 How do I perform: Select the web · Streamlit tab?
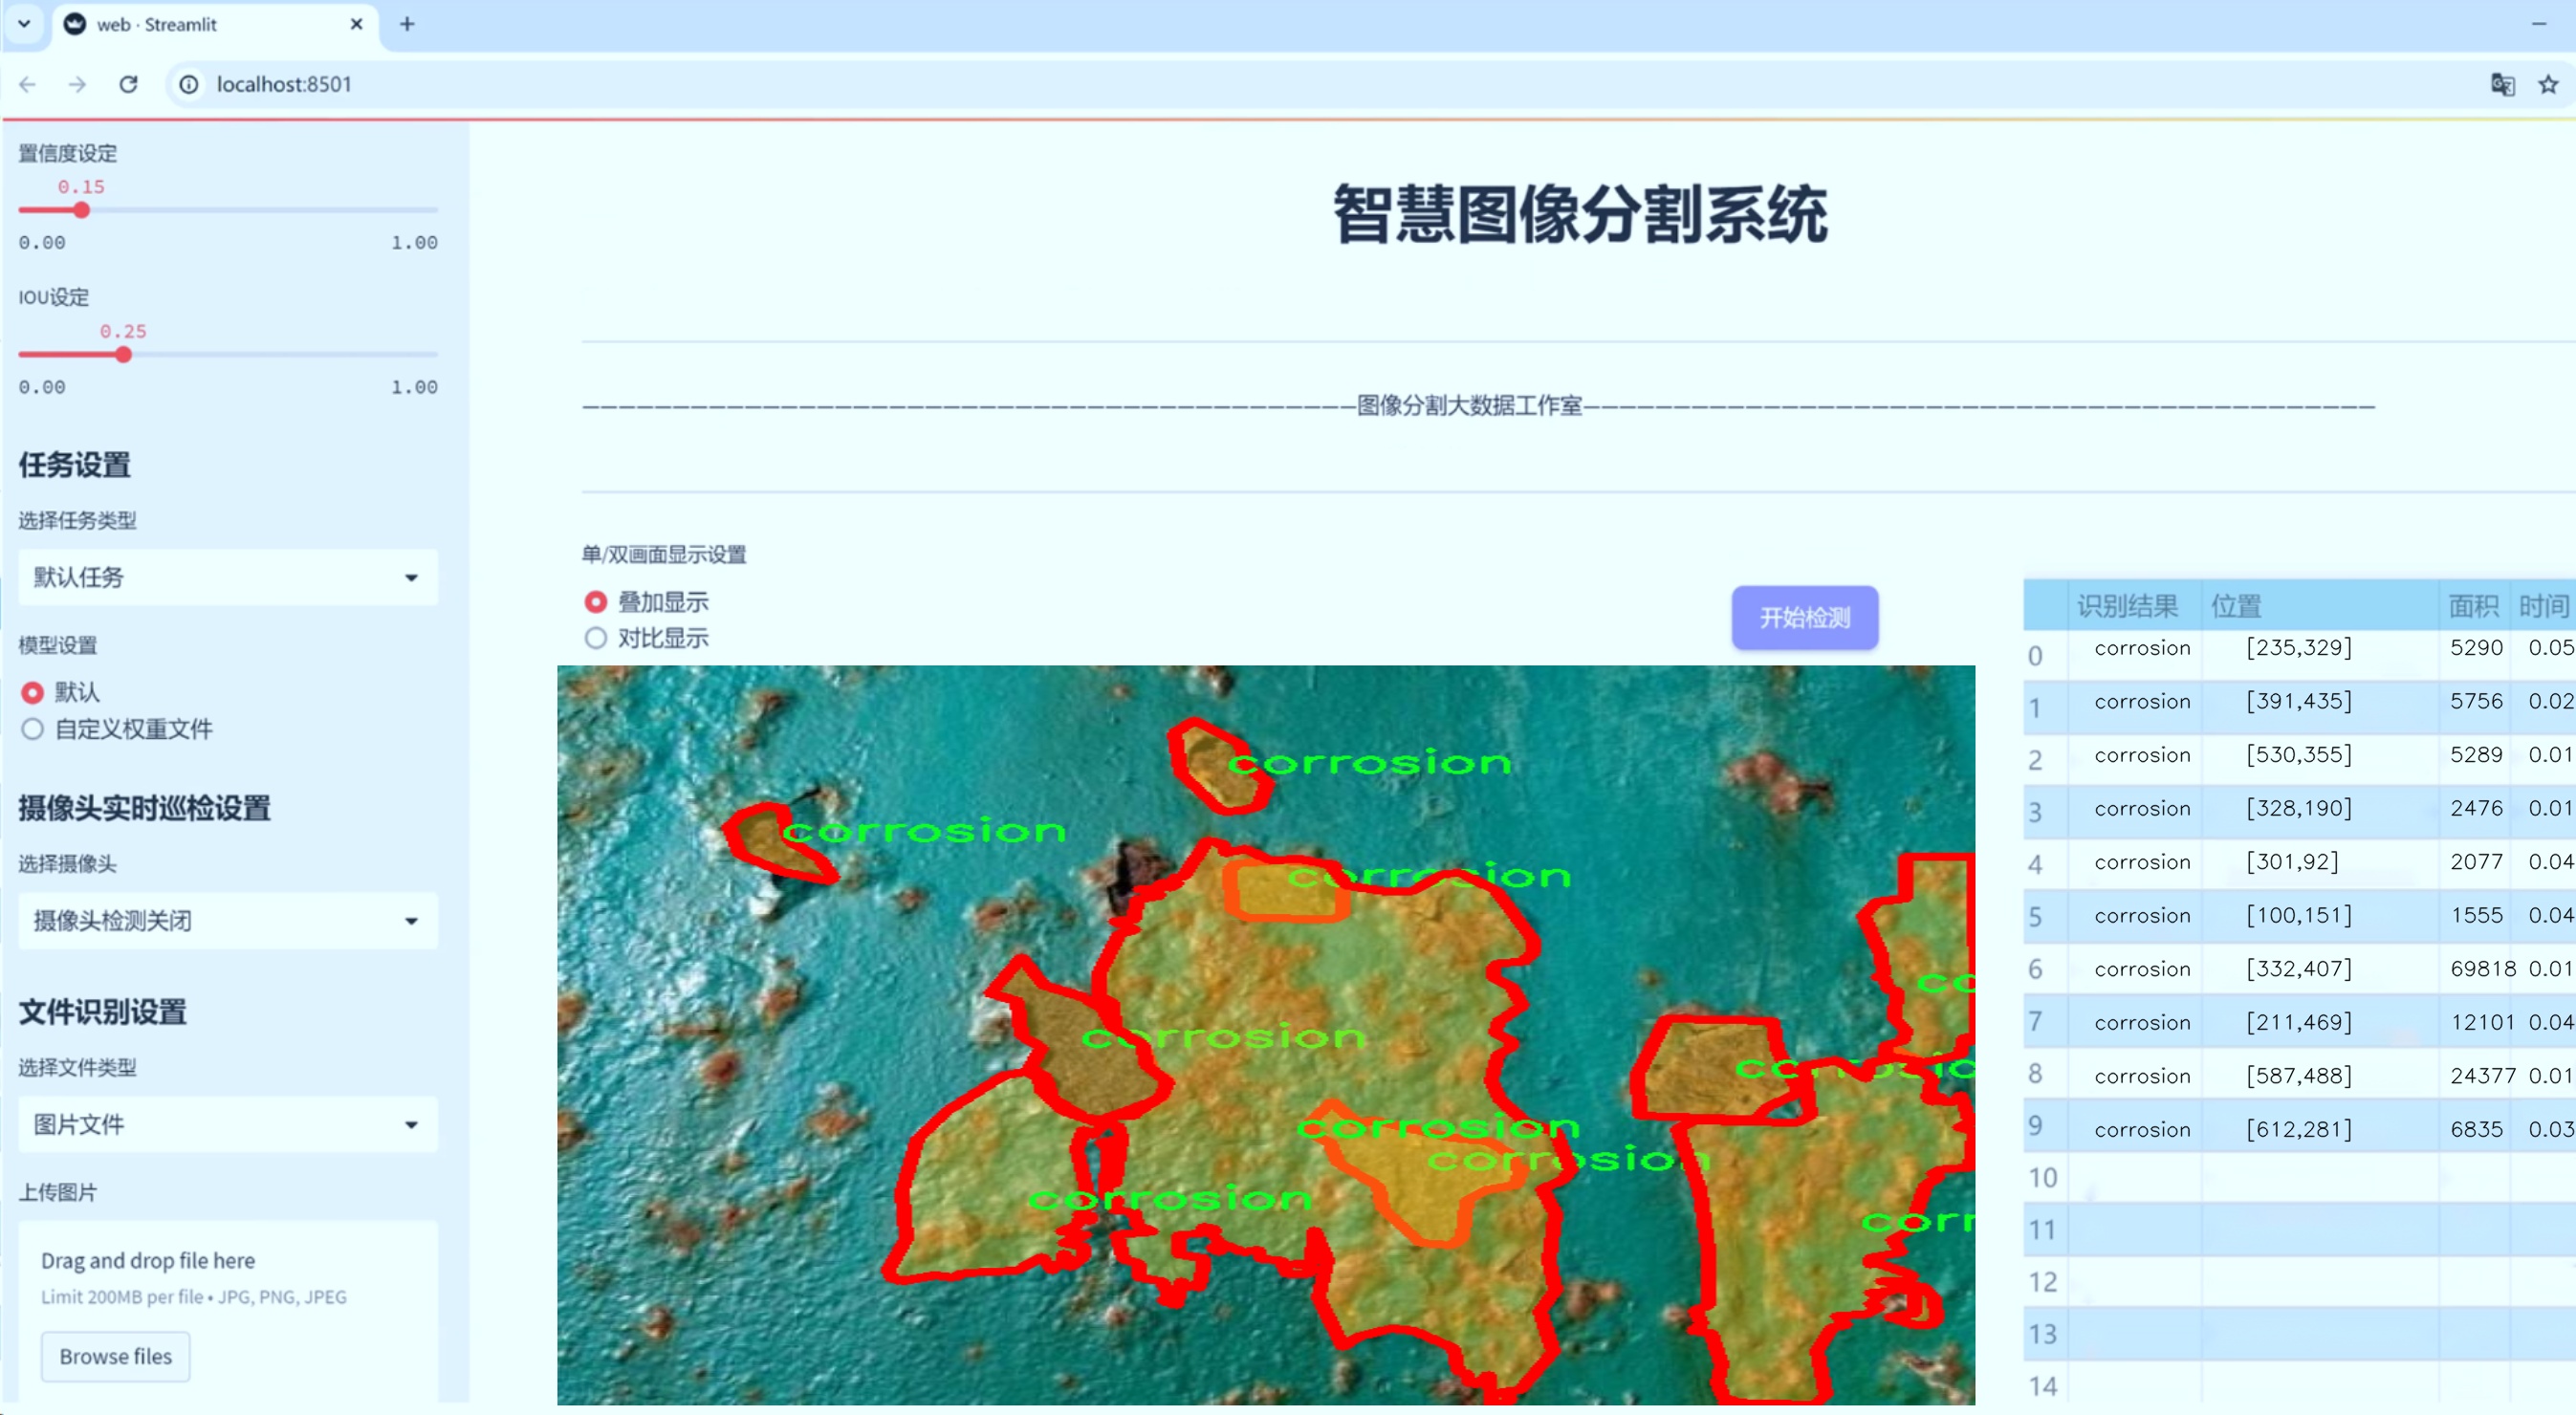pos(214,25)
